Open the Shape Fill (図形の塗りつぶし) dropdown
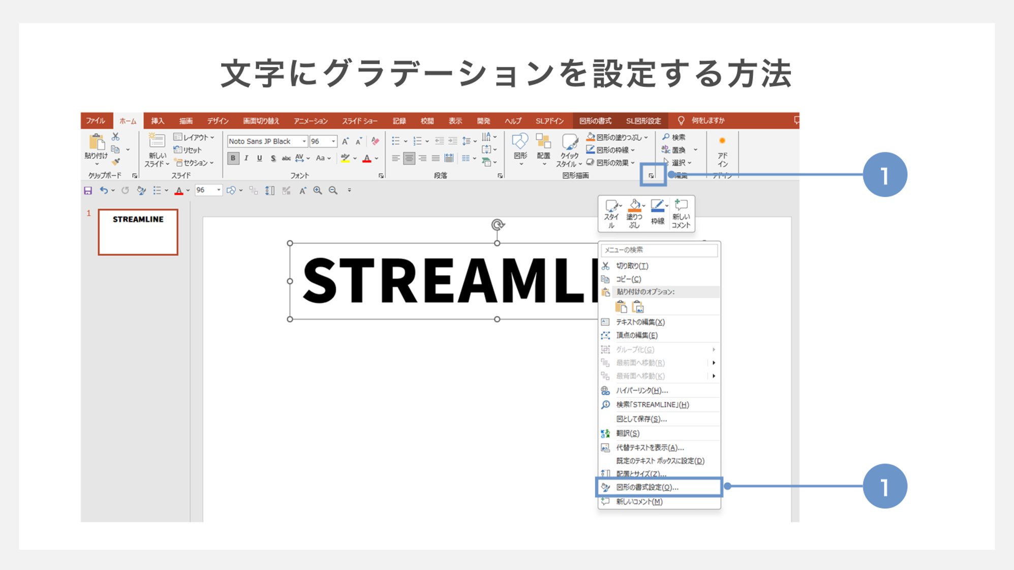 point(617,137)
